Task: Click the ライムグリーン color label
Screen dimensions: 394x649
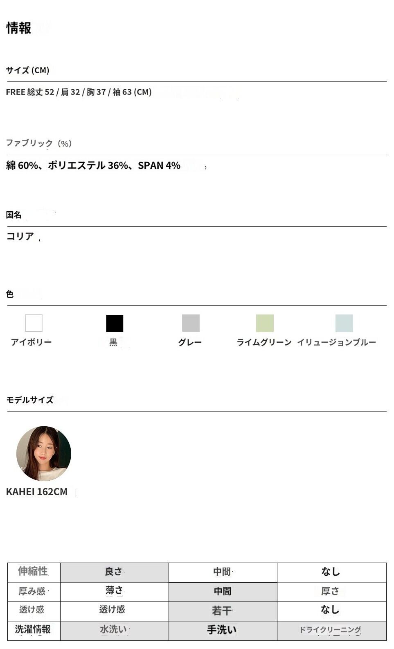Action: point(264,342)
